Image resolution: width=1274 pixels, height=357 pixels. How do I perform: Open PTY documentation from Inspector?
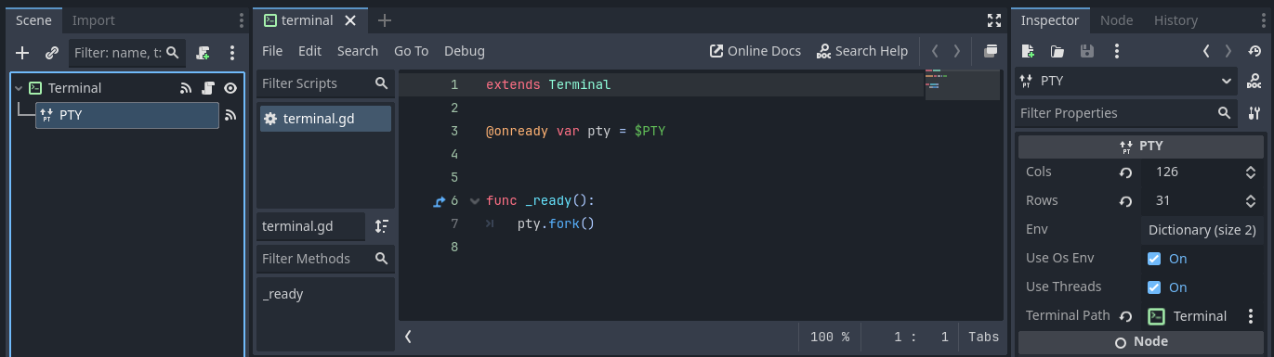coord(1254,82)
